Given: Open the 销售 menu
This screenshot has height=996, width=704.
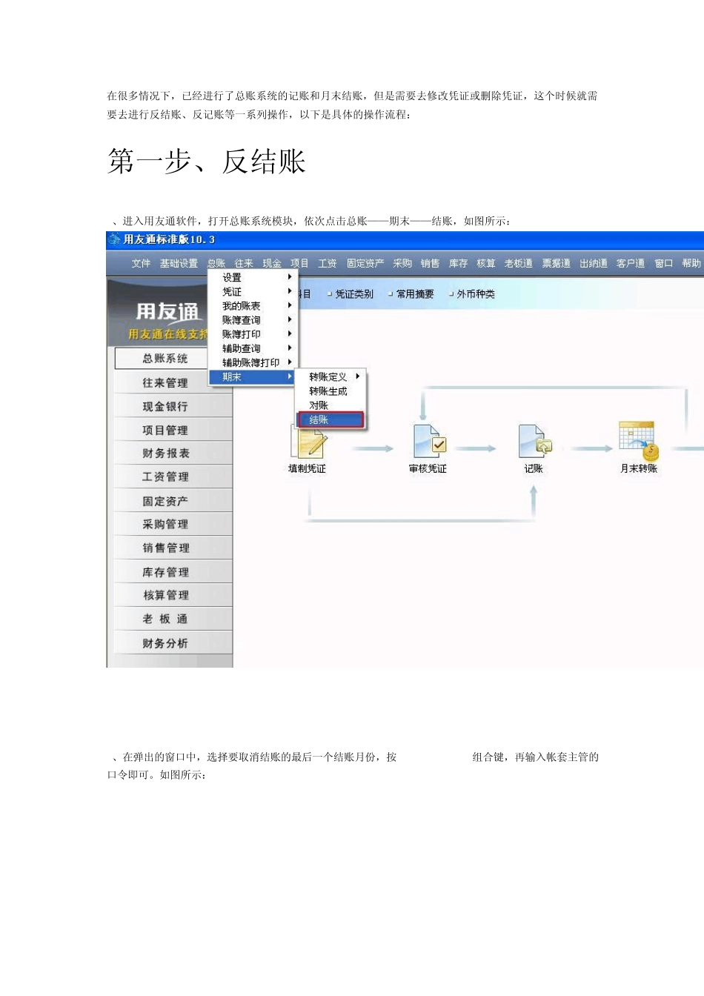Looking at the screenshot, I should [x=430, y=263].
